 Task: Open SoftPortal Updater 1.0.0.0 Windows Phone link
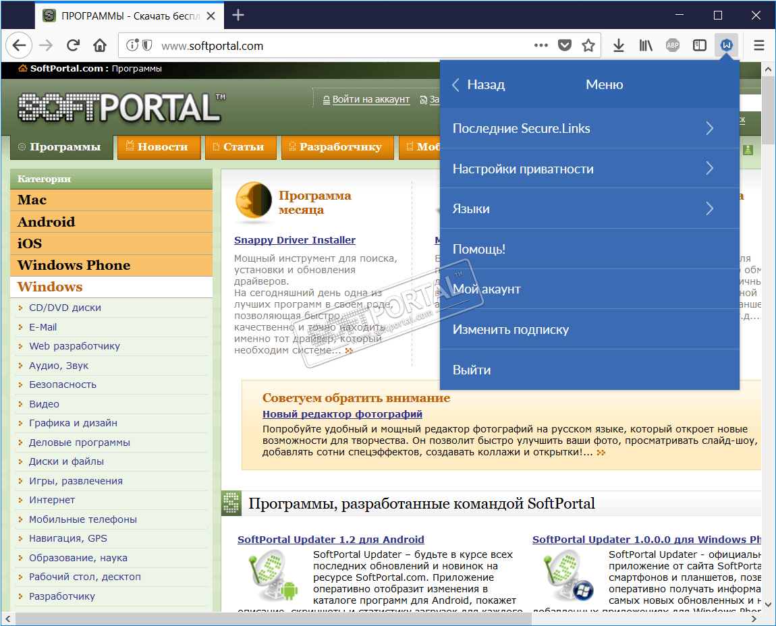tap(646, 540)
